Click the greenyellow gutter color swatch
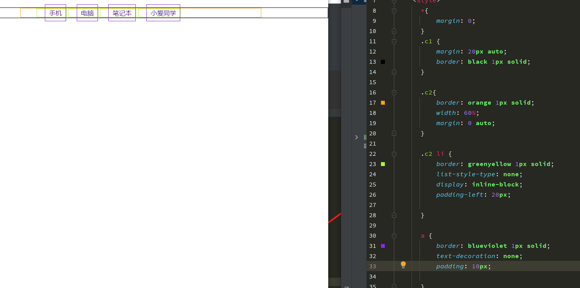The width and height of the screenshot is (580, 288). pos(383,164)
